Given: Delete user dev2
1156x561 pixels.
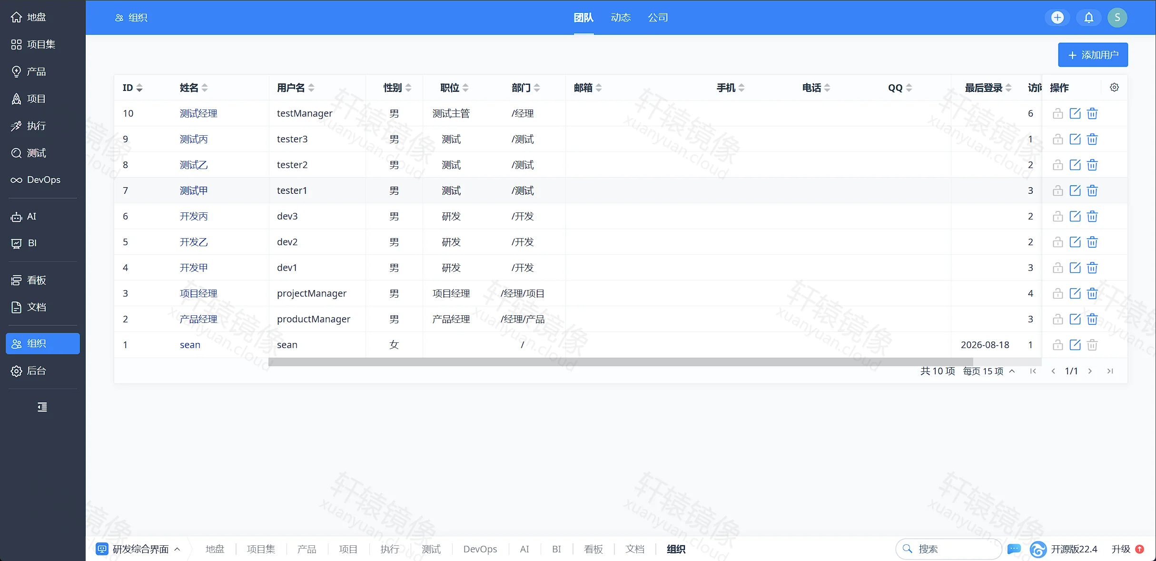Looking at the screenshot, I should [1092, 242].
